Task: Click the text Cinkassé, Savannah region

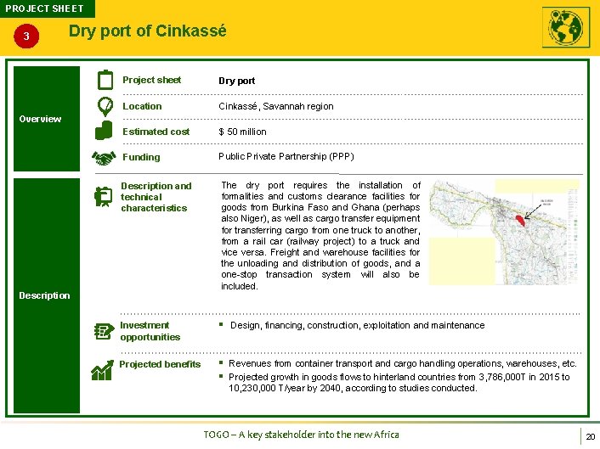Action: point(276,106)
